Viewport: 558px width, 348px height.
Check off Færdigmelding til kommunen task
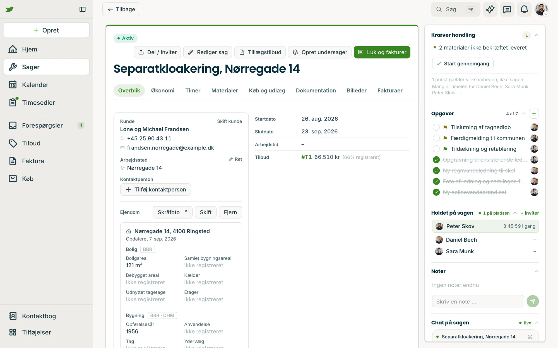[x=436, y=138]
